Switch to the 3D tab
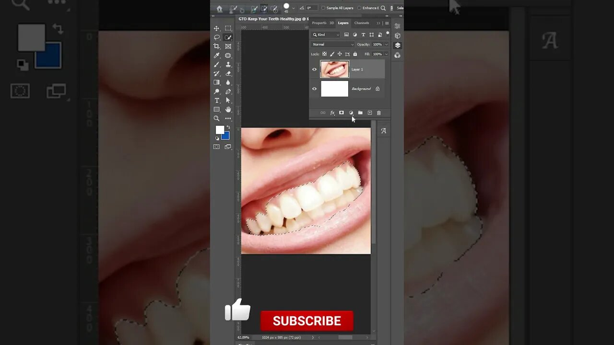This screenshot has width=614, height=345. pyautogui.click(x=331, y=23)
